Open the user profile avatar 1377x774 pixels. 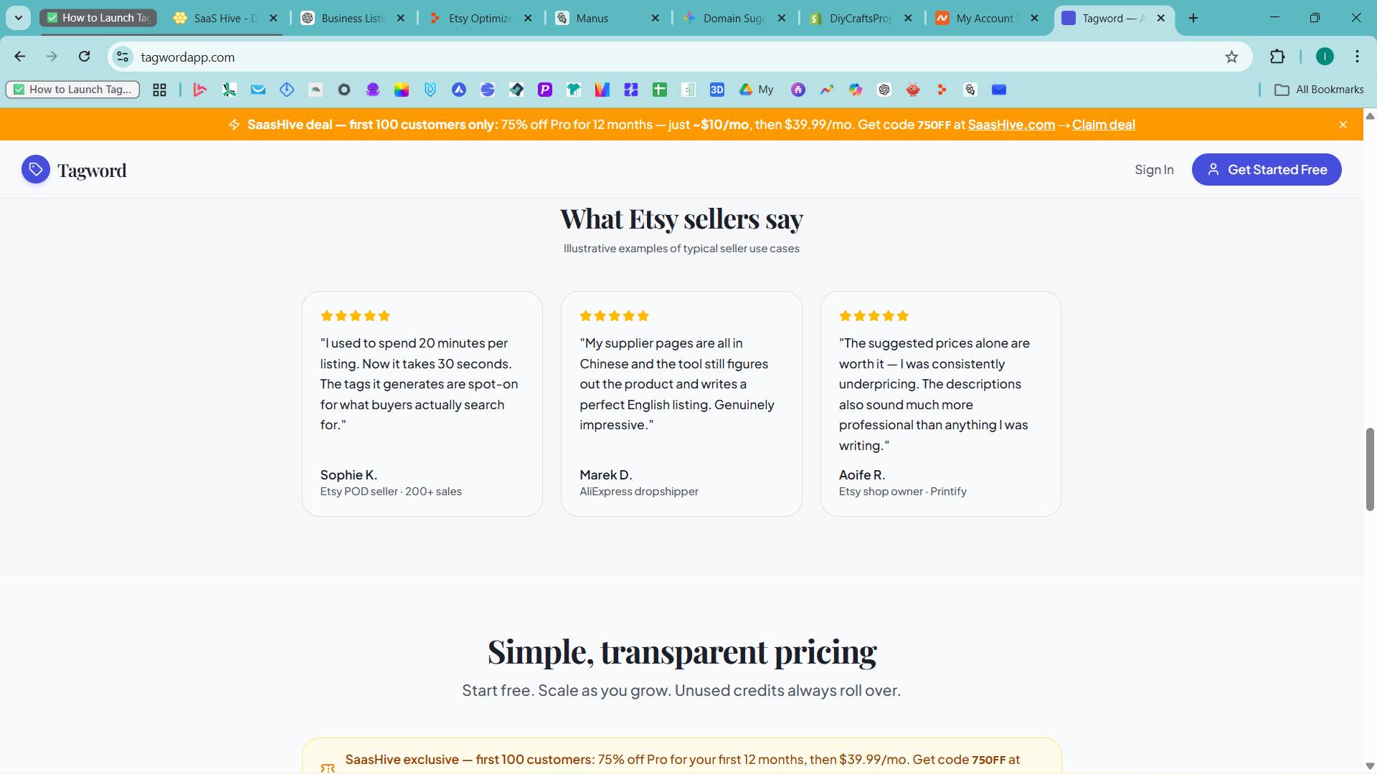coord(1325,57)
